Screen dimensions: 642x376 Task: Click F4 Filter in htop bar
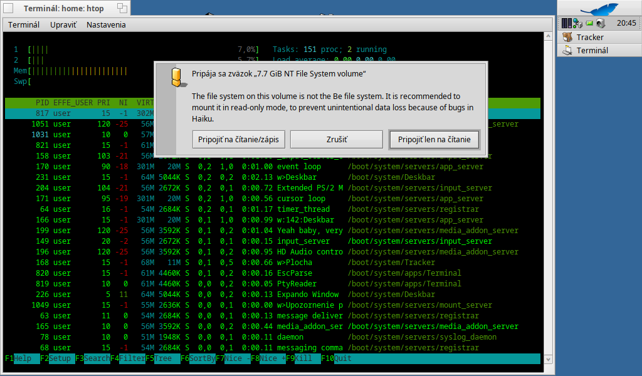click(x=128, y=358)
